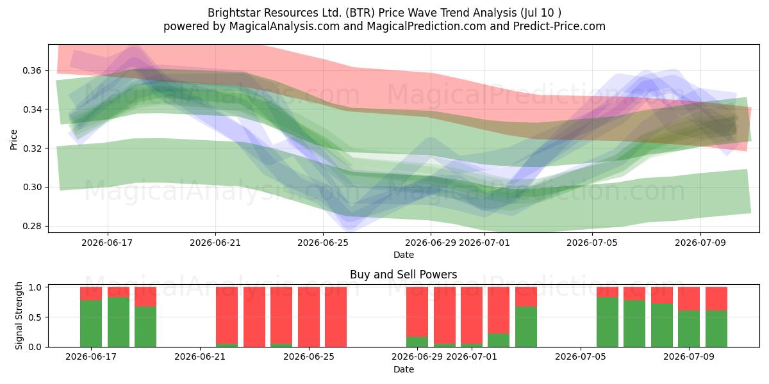Click the 2026-06-29 tick under Buy/Sell chart
Viewport: 769px width, 384px height.
(417, 357)
